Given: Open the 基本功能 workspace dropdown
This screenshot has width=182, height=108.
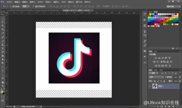Looking at the screenshot, I should point(173,7).
